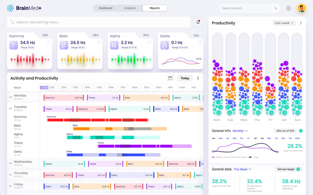Image resolution: width=313 pixels, height=195 pixels.
Task: Collapse the Tuesday row
Action: 10,108
